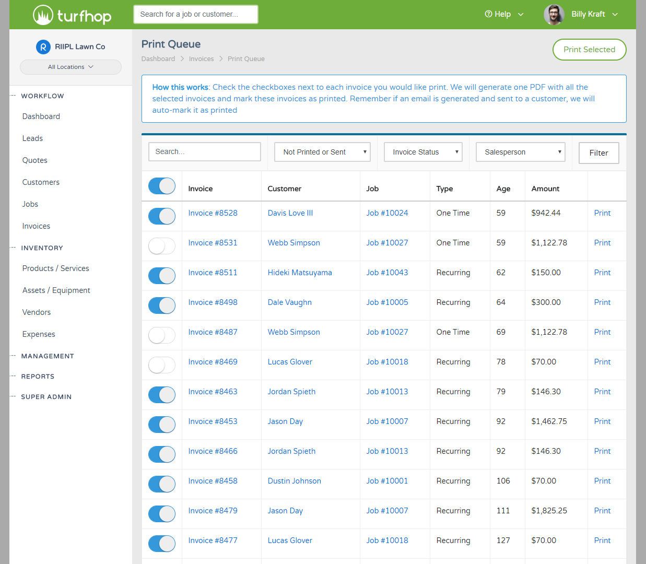
Task: Open the All Locations dropdown
Action: coord(71,67)
